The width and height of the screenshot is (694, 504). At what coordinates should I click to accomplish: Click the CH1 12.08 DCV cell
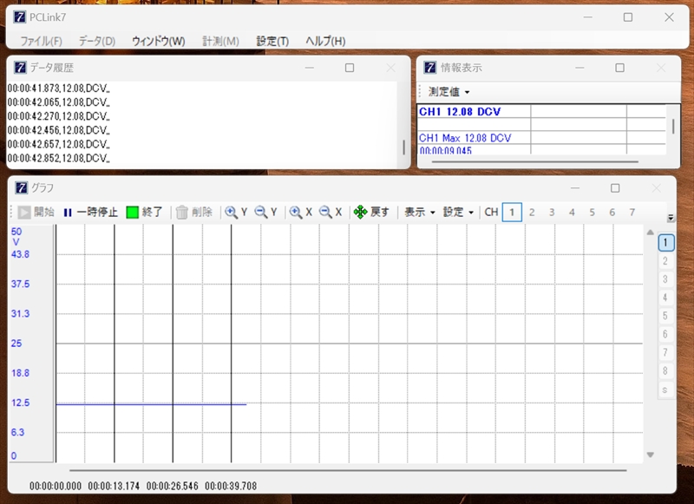coord(474,112)
